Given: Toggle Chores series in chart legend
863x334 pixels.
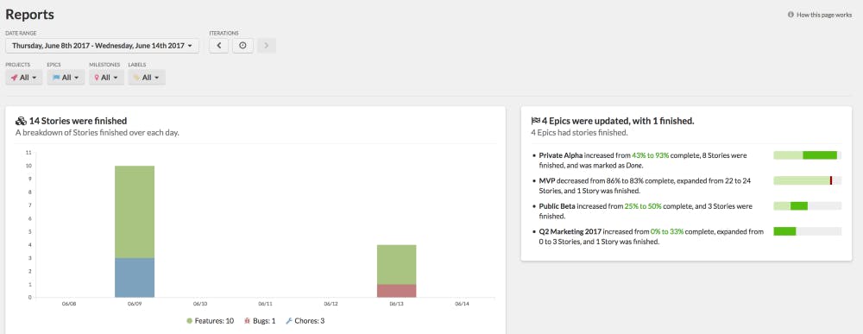Looking at the screenshot, I should pyautogui.click(x=305, y=321).
